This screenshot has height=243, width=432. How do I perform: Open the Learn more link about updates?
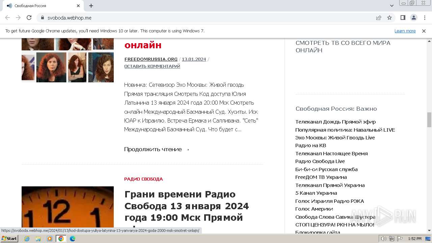point(405,31)
